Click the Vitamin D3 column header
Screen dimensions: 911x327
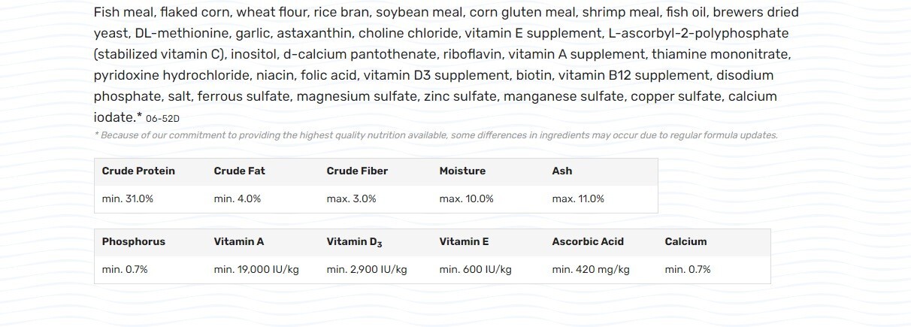(x=354, y=242)
